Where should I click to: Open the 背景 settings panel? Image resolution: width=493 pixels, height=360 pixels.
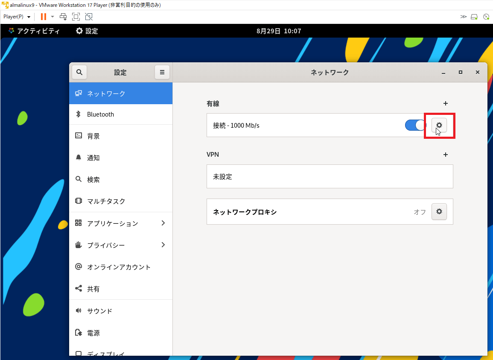[93, 136]
